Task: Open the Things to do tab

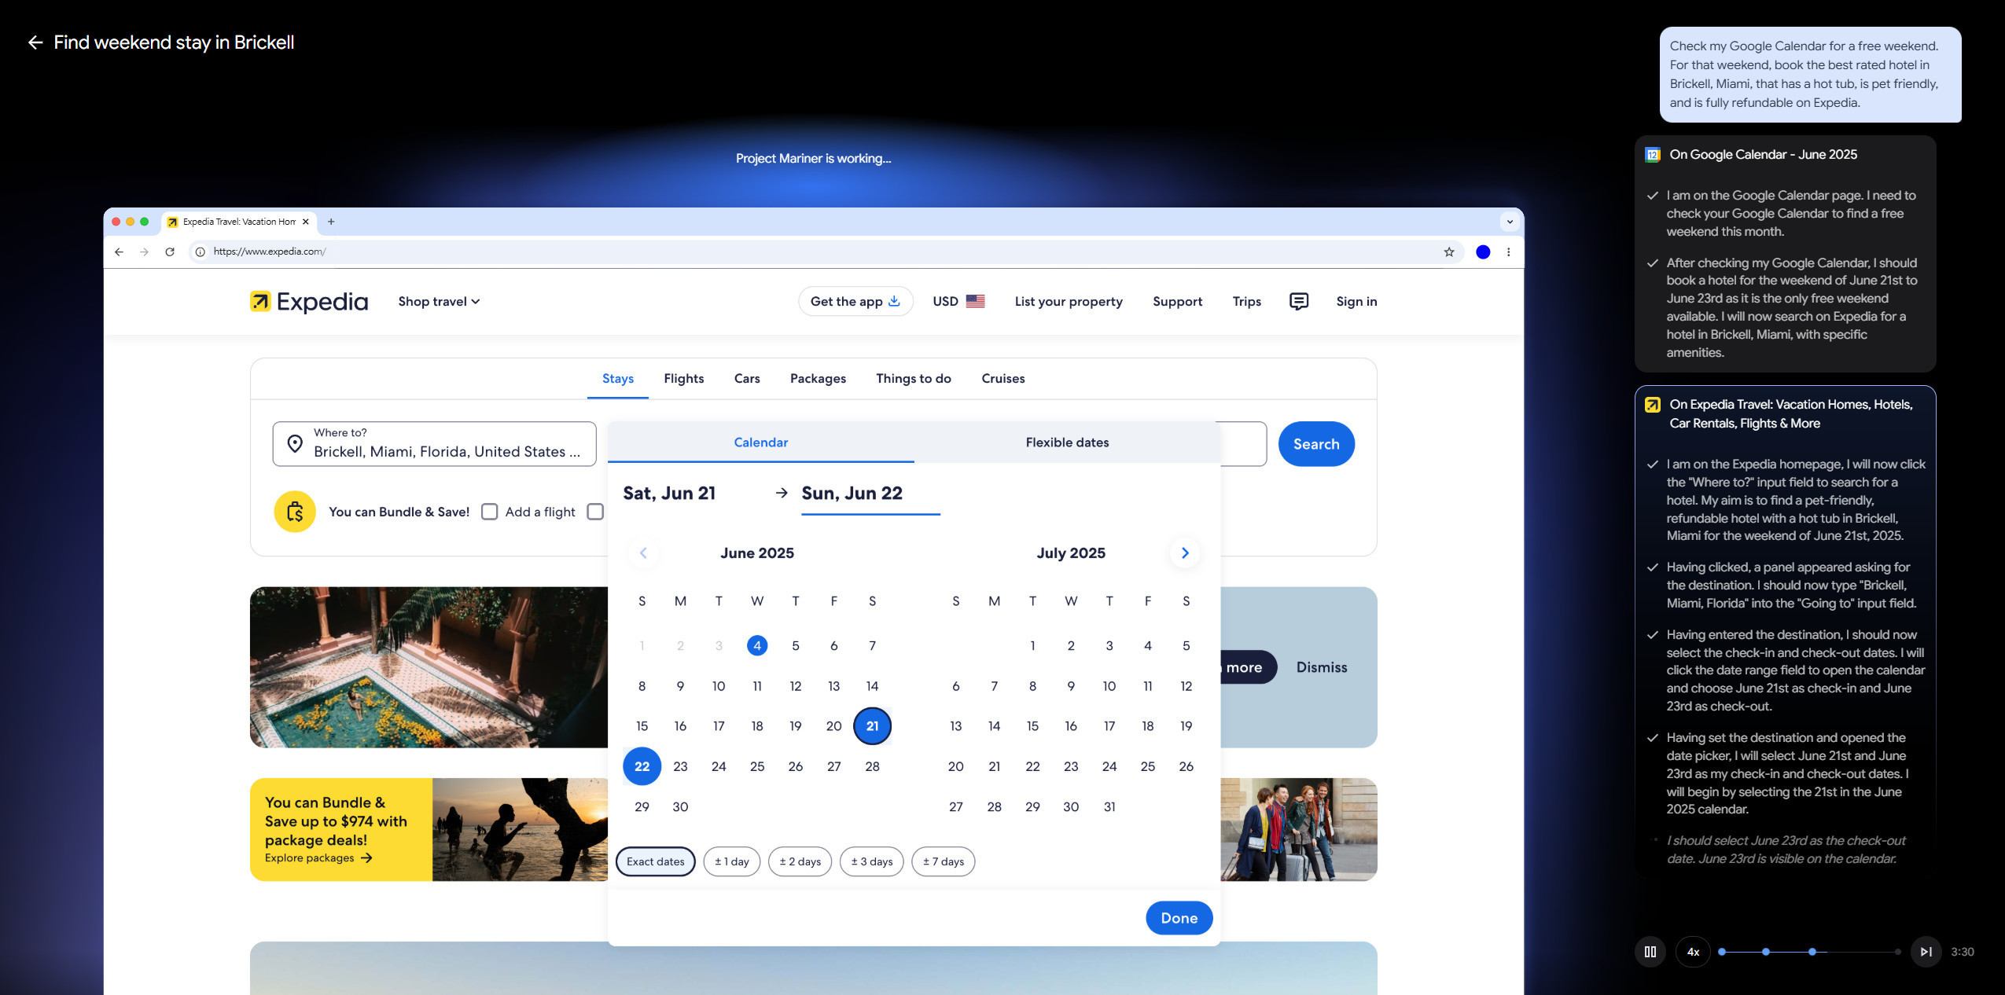Action: click(914, 379)
